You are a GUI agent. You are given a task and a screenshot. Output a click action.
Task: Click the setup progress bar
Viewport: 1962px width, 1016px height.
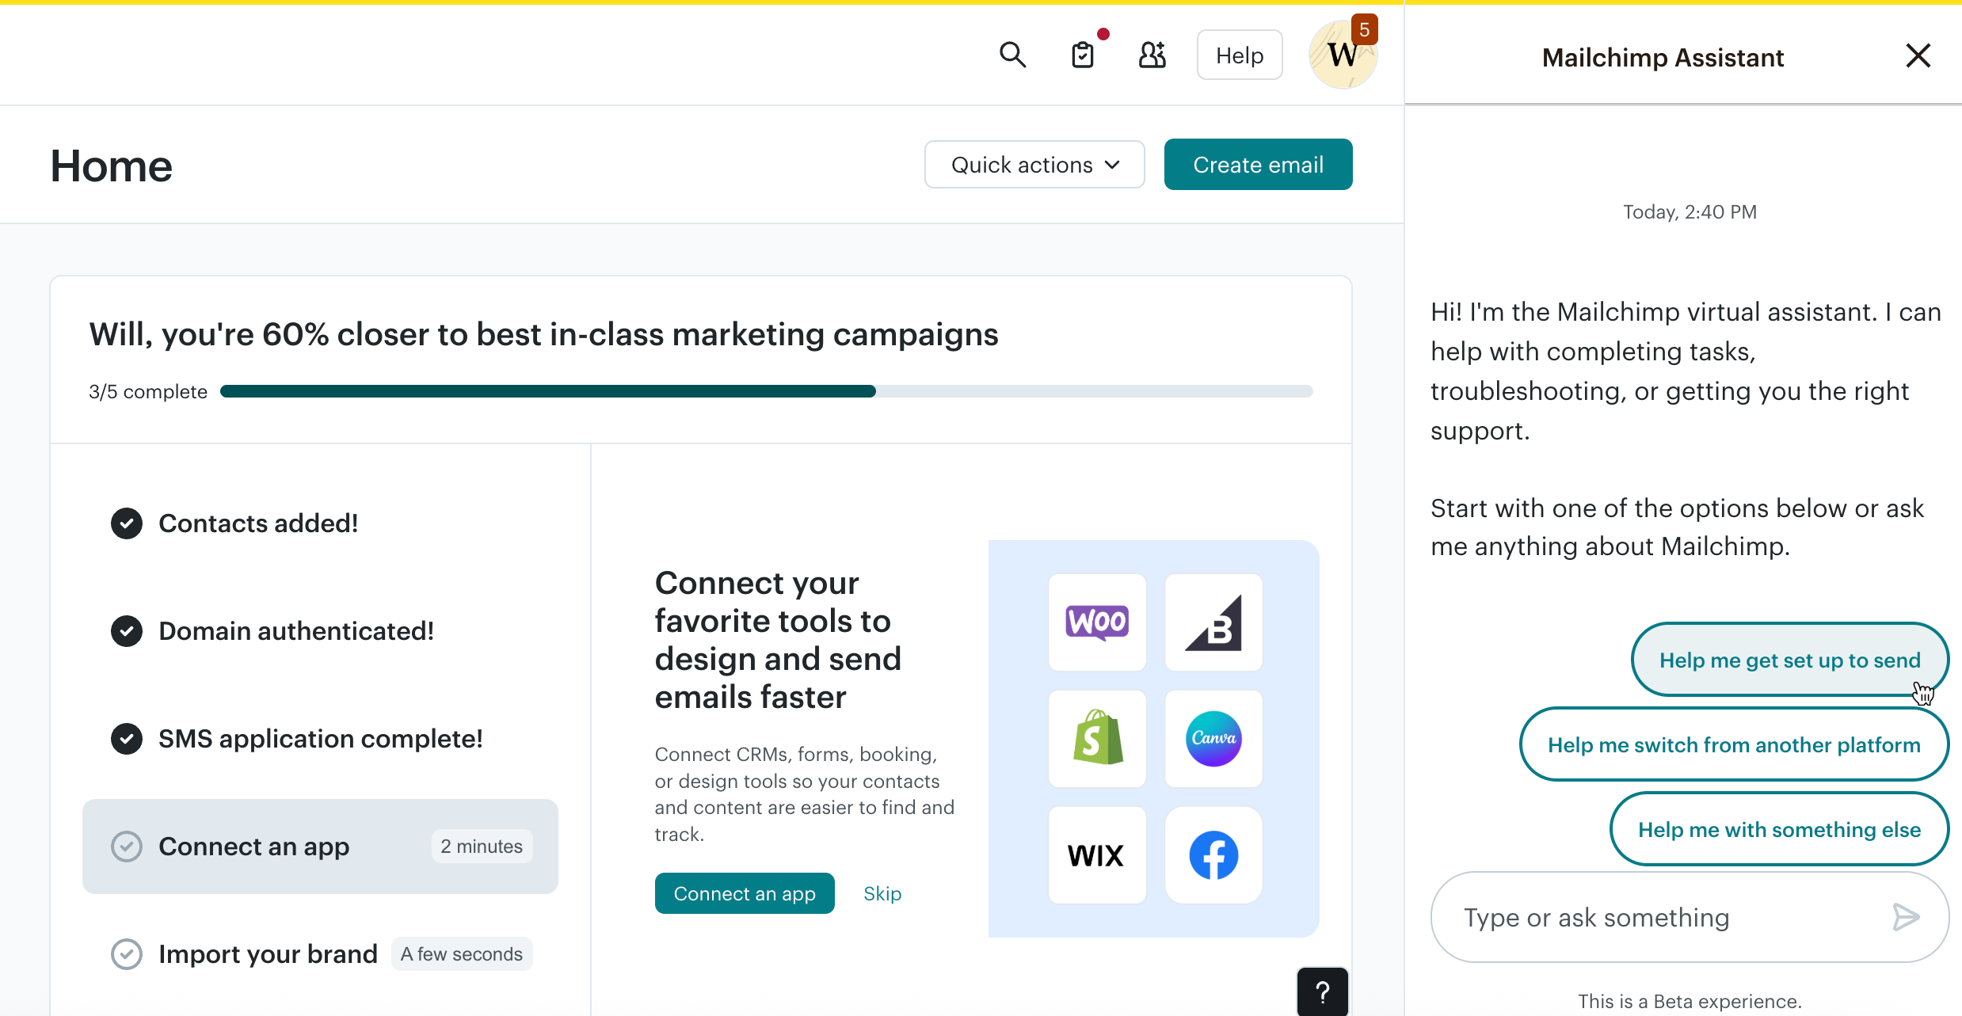pos(766,391)
